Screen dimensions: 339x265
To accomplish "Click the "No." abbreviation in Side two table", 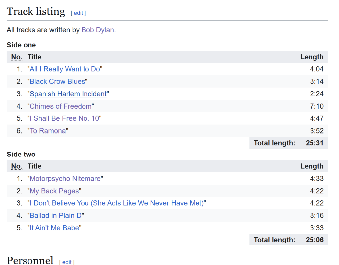I will point(17,166).
